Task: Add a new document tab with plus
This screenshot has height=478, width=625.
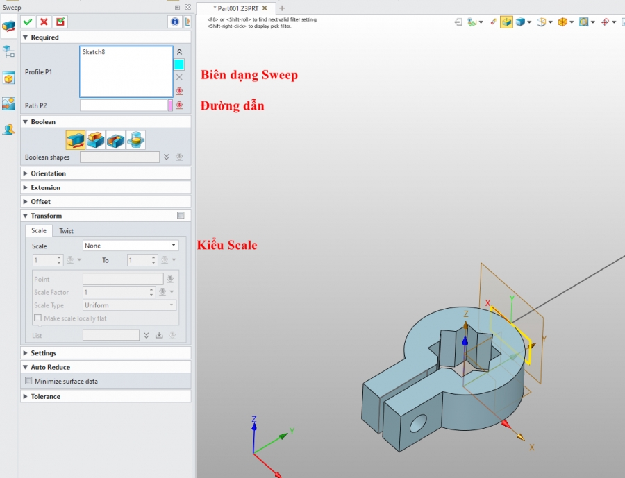Action: [282, 8]
